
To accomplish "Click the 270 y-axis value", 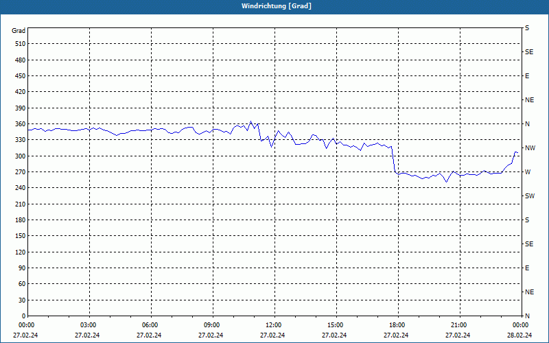I will (x=21, y=172).
